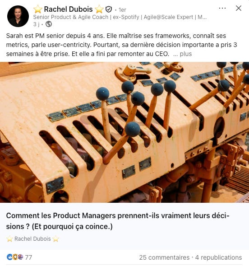
Task: Open the article image with levers
Action: pyautogui.click(x=124, y=132)
